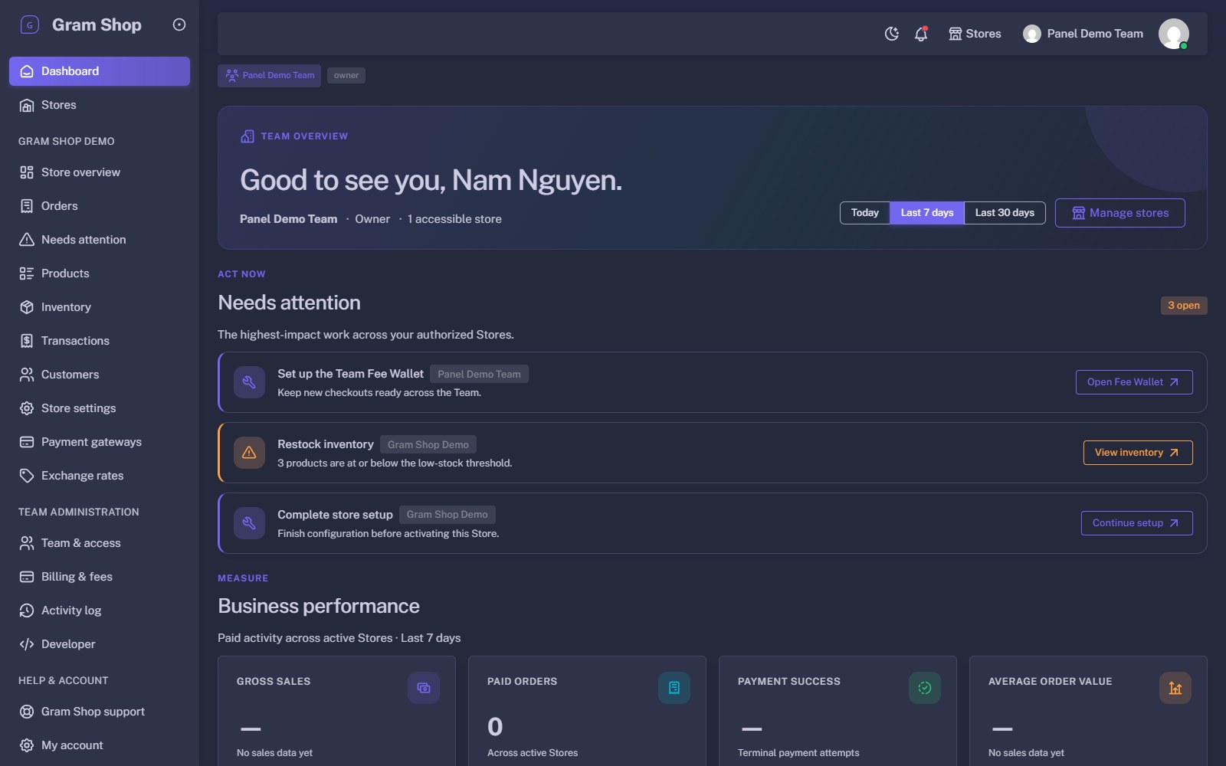Open user avatar menu

[x=1173, y=34]
